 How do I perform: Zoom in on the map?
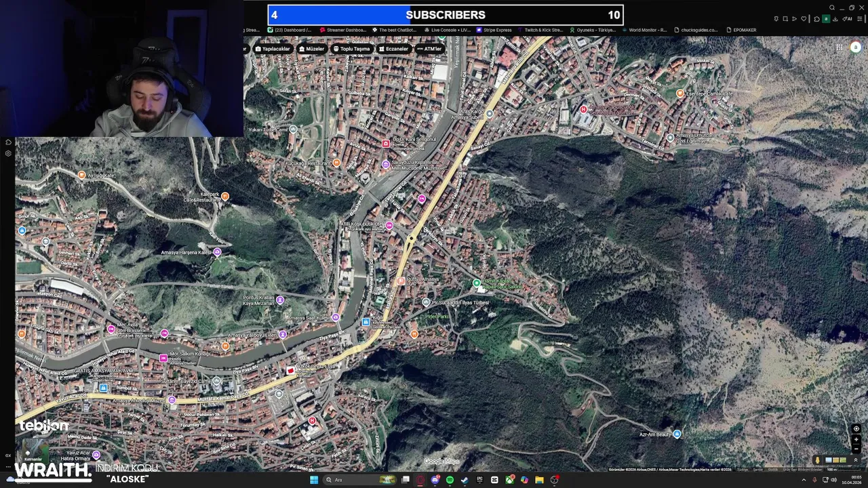pos(856,439)
